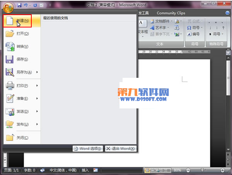The image size is (232, 175).
Task: Click 发送(D) envelope icon
Action: tap(10, 112)
